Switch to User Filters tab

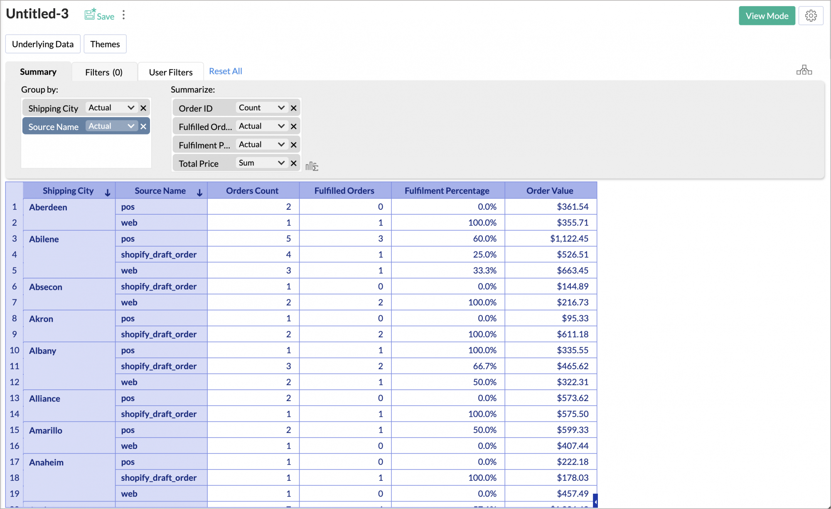tap(171, 72)
